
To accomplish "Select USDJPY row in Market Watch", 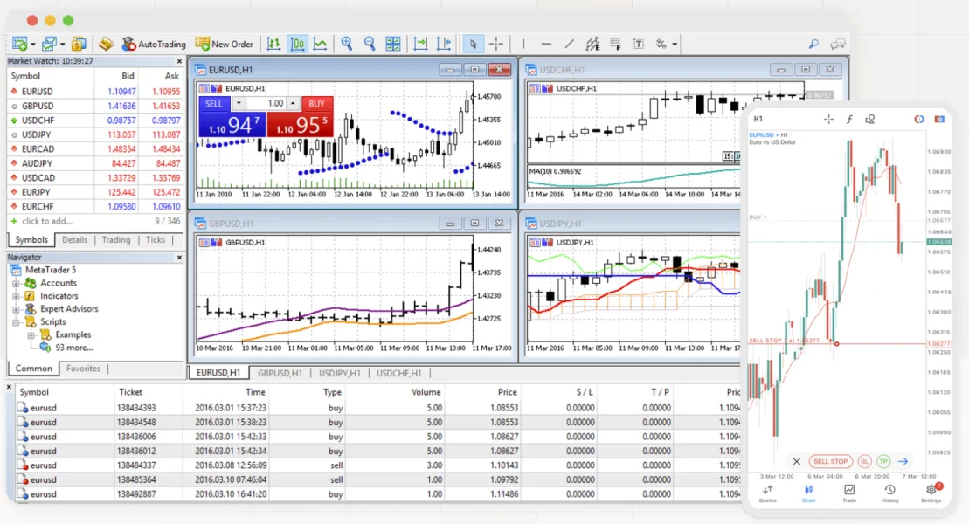I will point(95,134).
